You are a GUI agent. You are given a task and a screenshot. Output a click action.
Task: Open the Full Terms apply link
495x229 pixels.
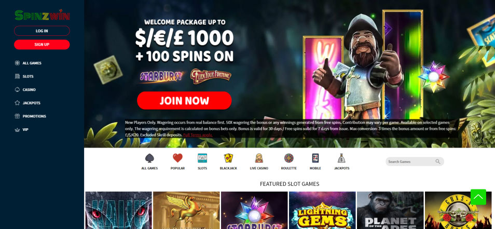(x=198, y=135)
